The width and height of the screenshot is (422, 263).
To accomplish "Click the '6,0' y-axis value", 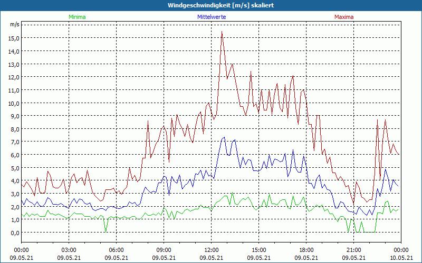I will (x=15, y=155).
